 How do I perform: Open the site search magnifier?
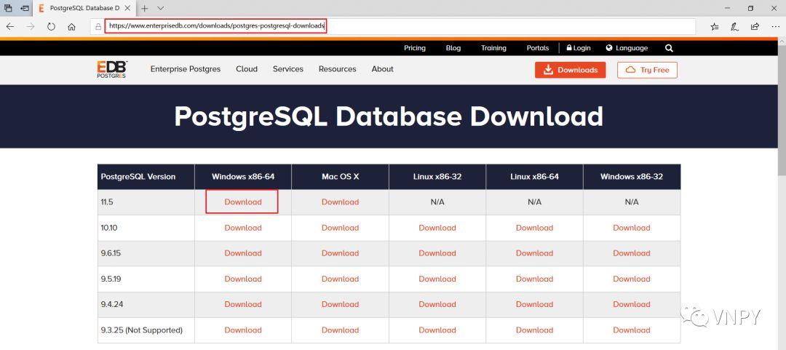coord(669,48)
